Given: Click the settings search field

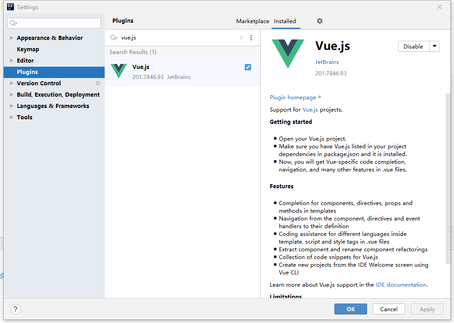Looking at the screenshot, I should point(54,23).
